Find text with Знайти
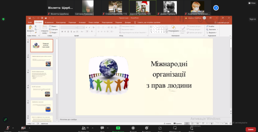258x132 pixels. [210, 26]
